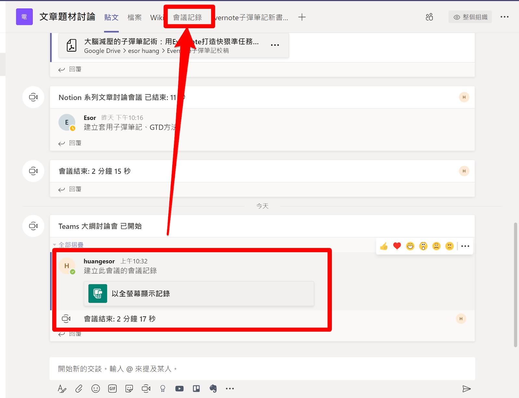Open more options in reaction bar
The image size is (519, 398).
[465, 246]
